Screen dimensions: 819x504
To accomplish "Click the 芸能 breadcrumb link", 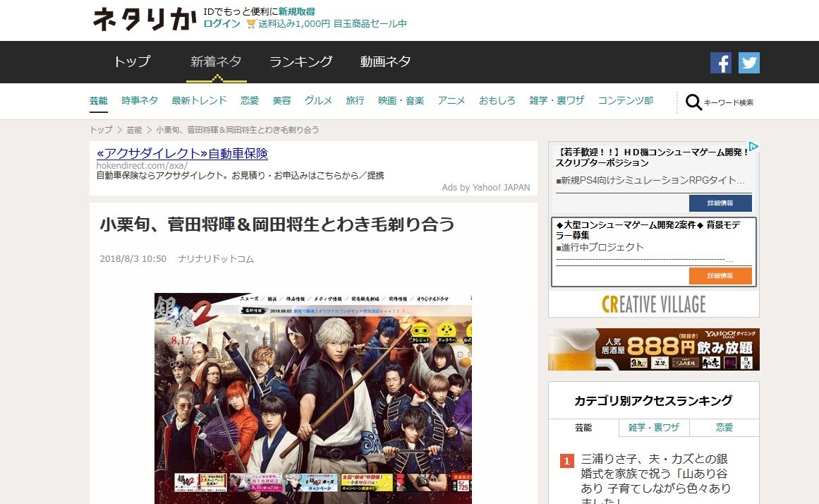I will coord(134,130).
